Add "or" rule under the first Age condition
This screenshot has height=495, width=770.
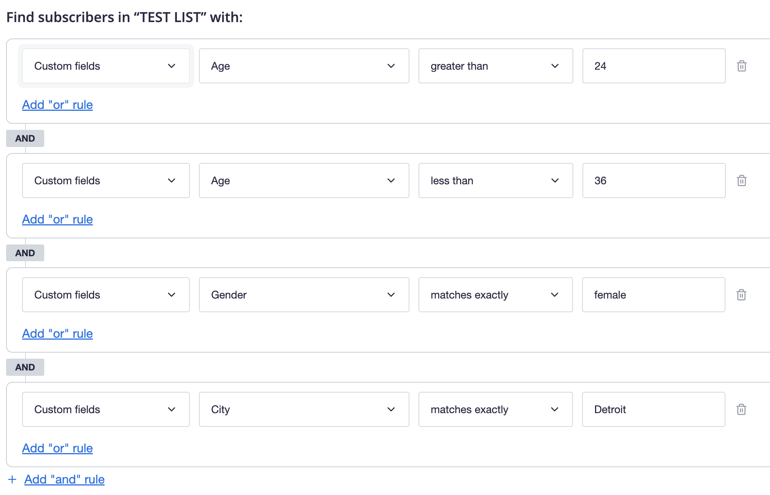pos(57,105)
